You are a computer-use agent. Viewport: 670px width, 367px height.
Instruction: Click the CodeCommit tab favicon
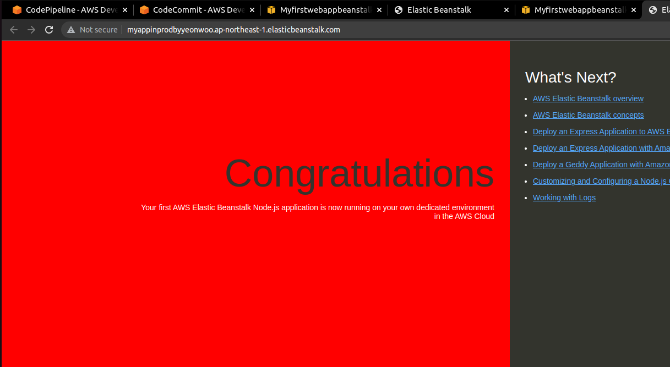coord(144,10)
